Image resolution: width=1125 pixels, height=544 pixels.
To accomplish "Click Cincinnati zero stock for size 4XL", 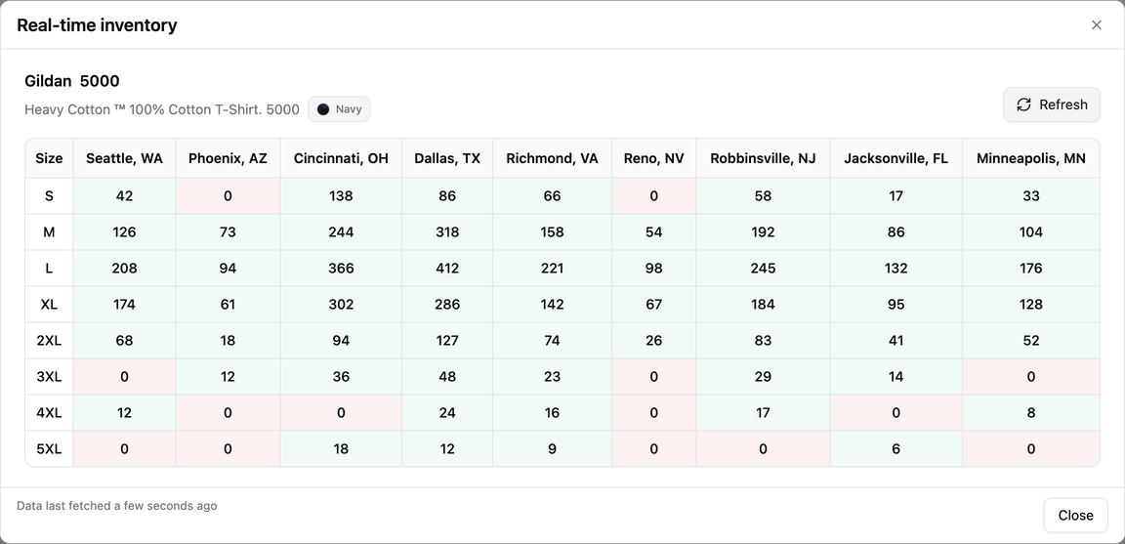I will pos(341,413).
